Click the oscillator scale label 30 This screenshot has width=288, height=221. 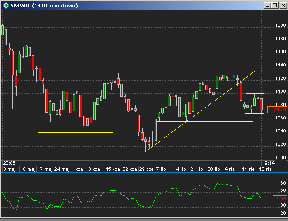click(x=283, y=205)
